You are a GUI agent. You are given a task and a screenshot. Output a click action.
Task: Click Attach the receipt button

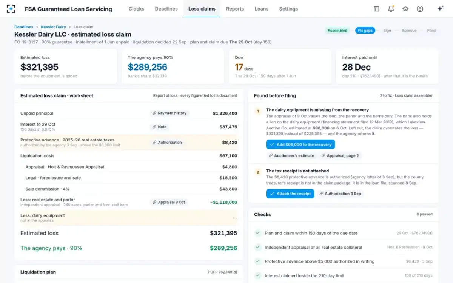290,194
